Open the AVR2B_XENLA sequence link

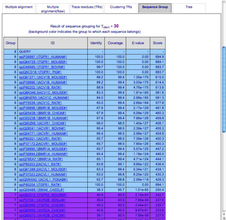(x=43, y=200)
